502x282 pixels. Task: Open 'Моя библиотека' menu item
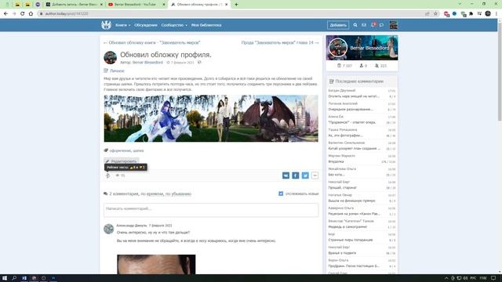coord(206,25)
